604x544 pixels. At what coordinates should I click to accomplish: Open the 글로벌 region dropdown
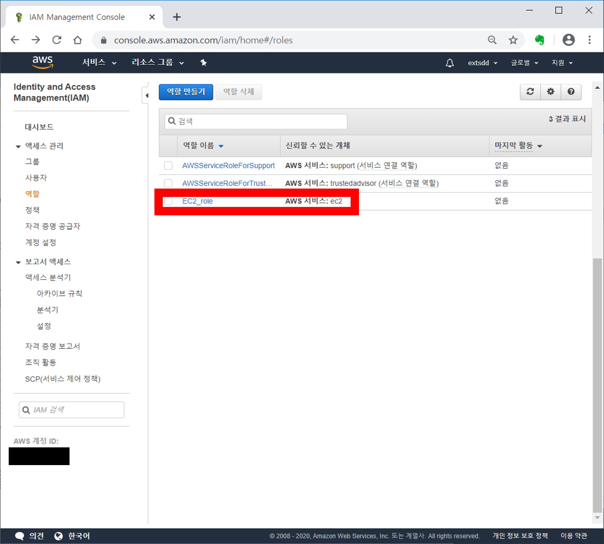pyautogui.click(x=524, y=63)
